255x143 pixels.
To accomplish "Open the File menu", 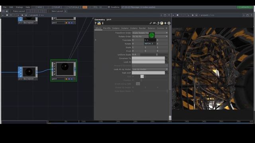I will click(5, 7).
